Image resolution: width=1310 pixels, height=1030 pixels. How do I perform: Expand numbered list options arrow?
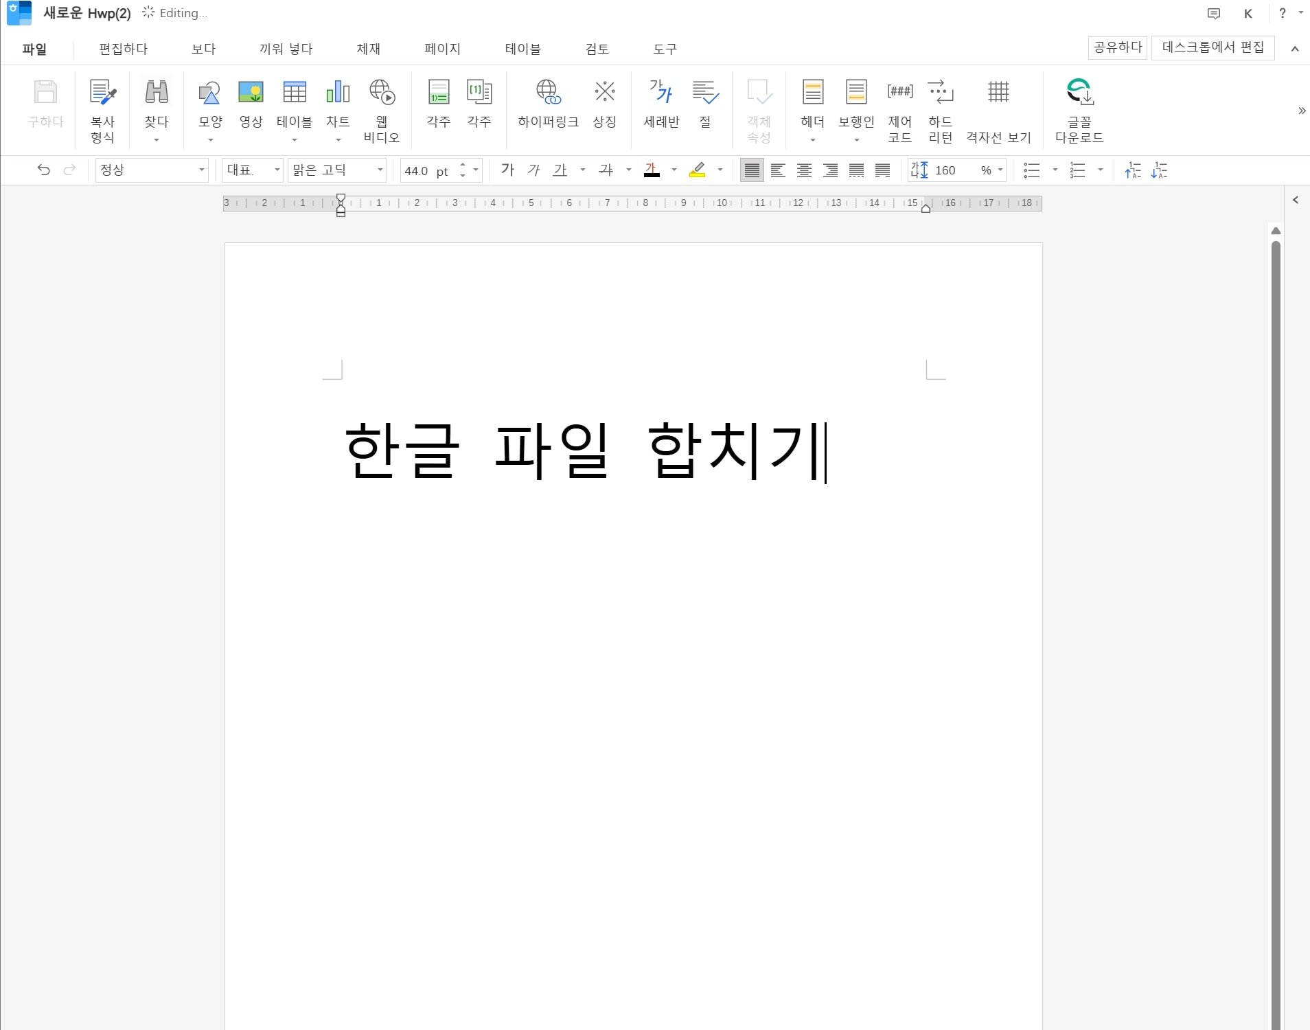pyautogui.click(x=1101, y=170)
